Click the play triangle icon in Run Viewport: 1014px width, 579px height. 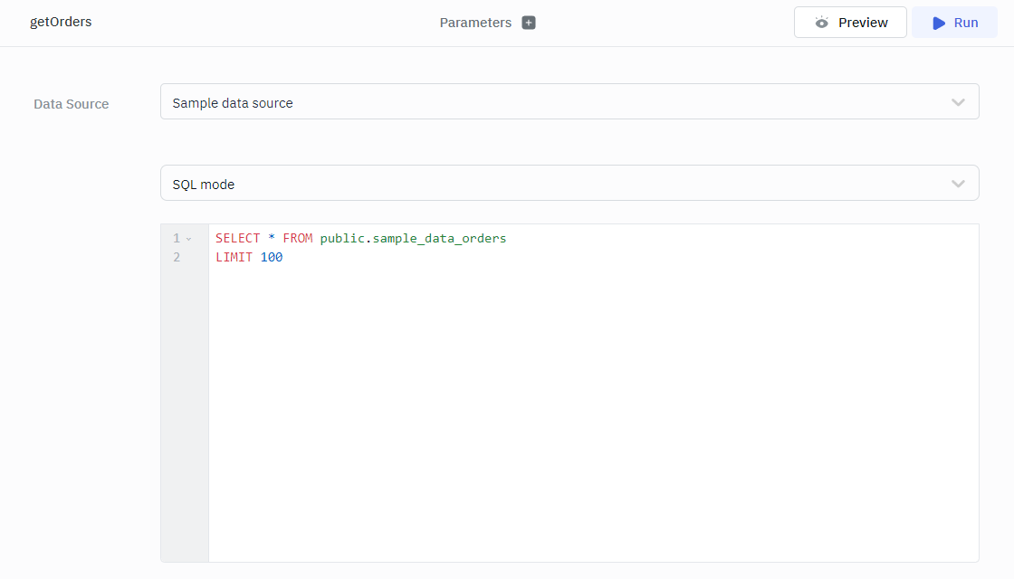coord(939,23)
